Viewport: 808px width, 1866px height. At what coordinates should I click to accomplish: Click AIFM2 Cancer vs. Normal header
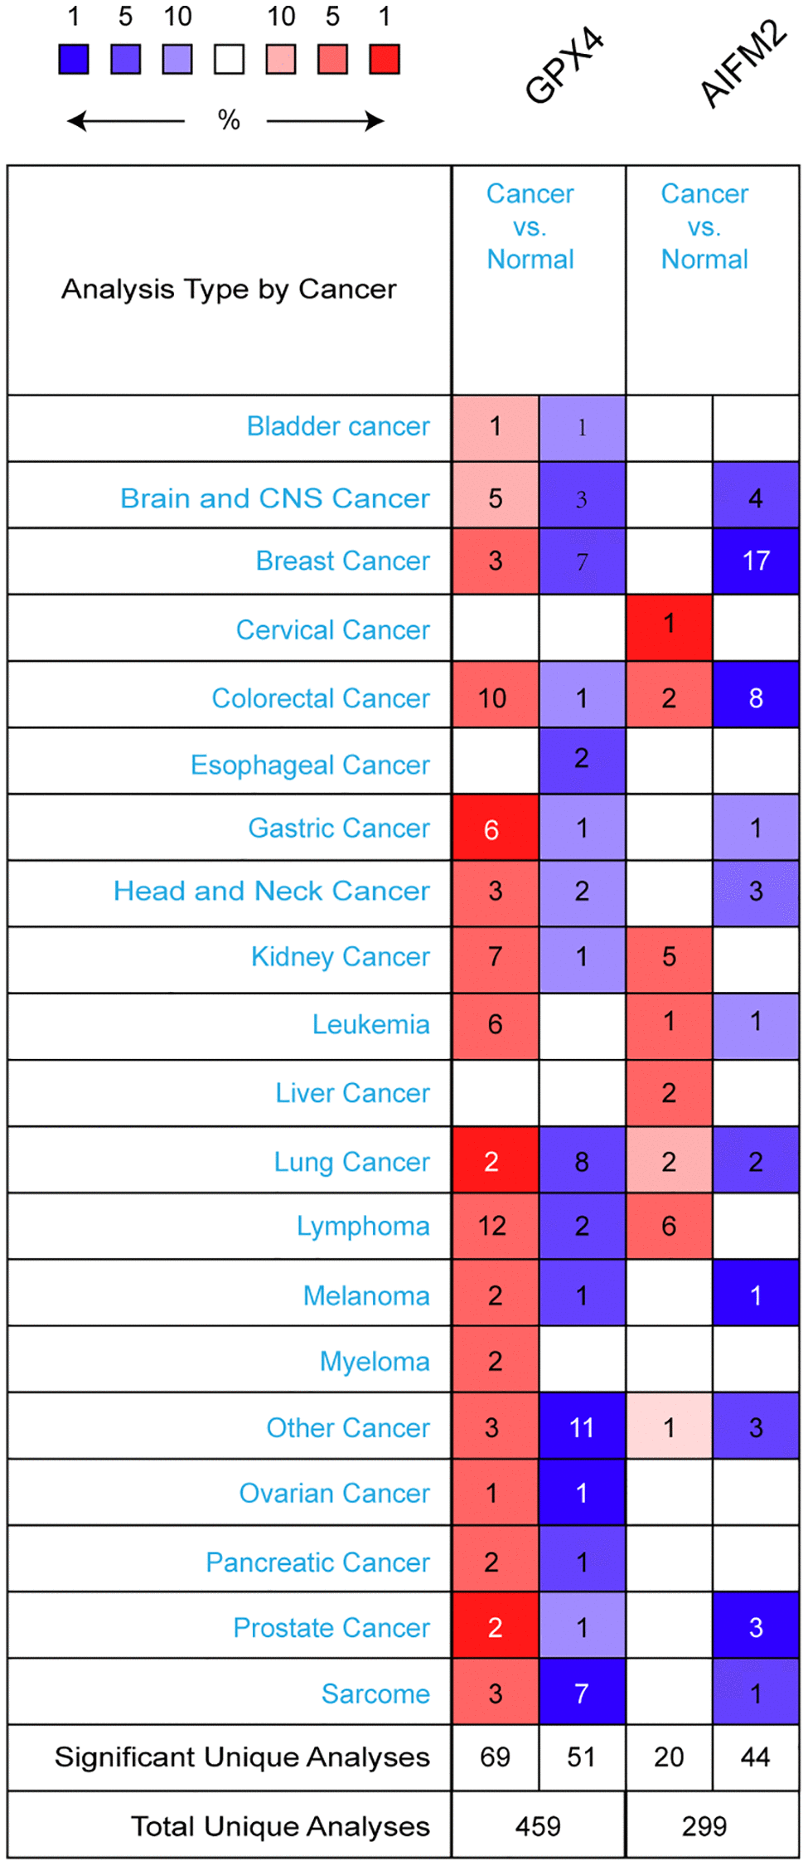704,226
